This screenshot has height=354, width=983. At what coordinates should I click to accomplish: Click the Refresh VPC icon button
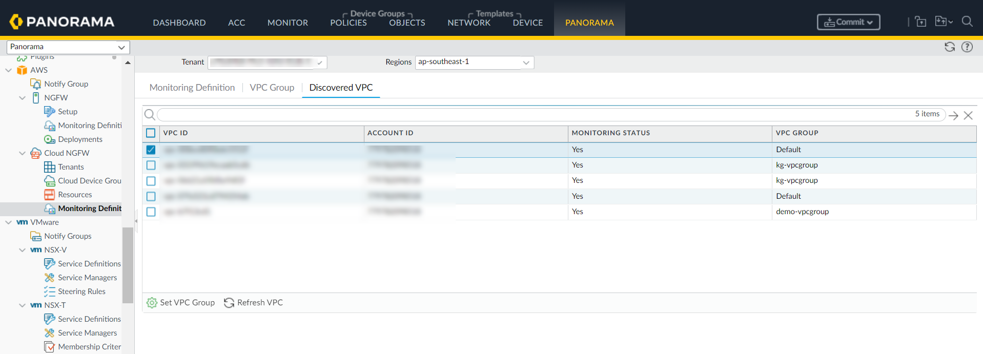click(x=229, y=303)
